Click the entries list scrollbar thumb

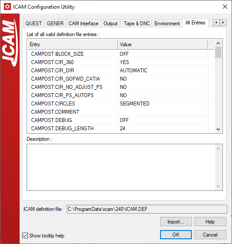(218, 52)
